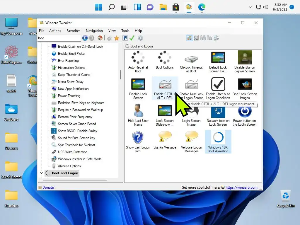300x225 pixels.
Task: Open Windows Start button on taskbar
Action: pyautogui.click(x=98, y=7)
